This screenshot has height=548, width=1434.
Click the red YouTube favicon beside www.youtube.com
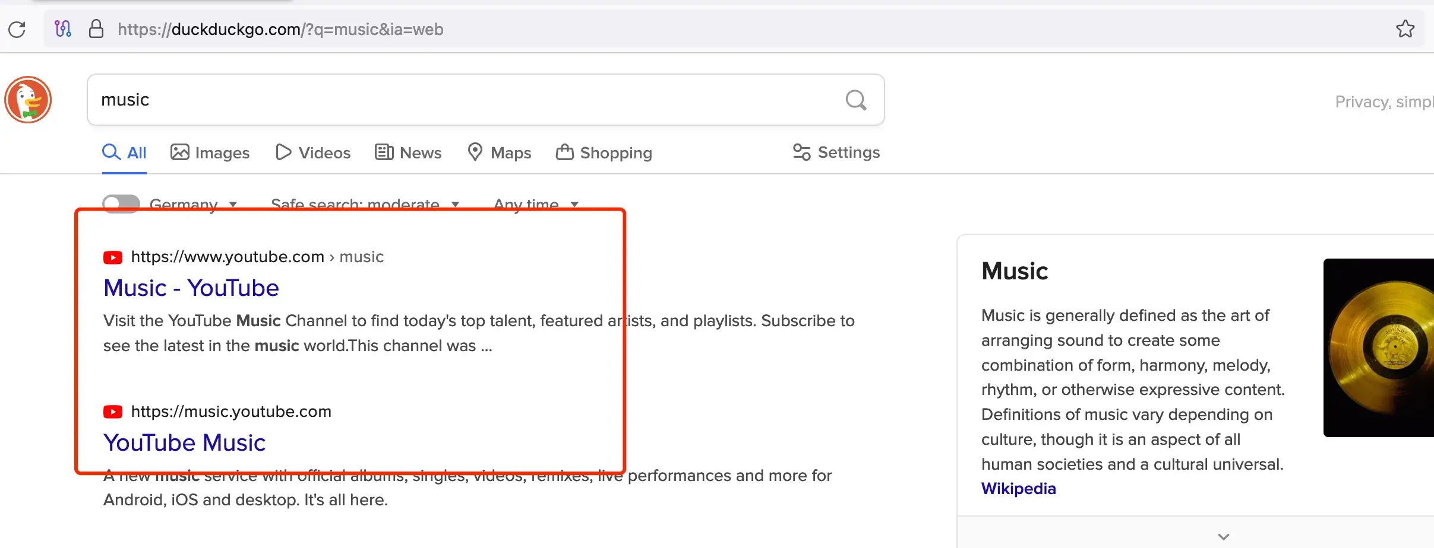113,257
